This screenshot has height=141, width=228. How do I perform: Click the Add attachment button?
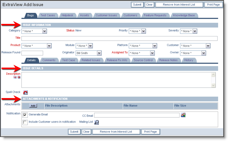coord(33,106)
